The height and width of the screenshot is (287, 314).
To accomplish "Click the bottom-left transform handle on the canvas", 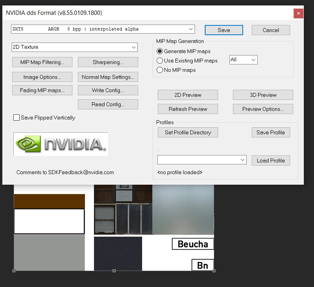I will tap(14, 271).
